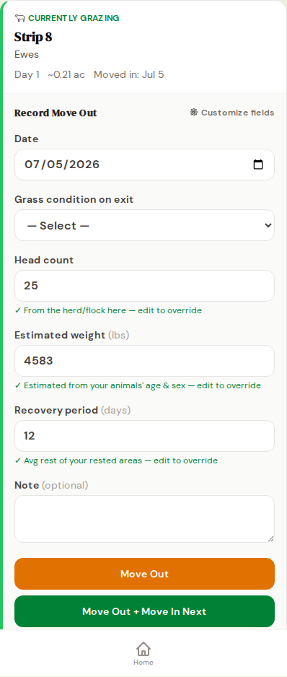The image size is (287, 677).
Task: Click inside the optional Note text area
Action: [x=144, y=519]
